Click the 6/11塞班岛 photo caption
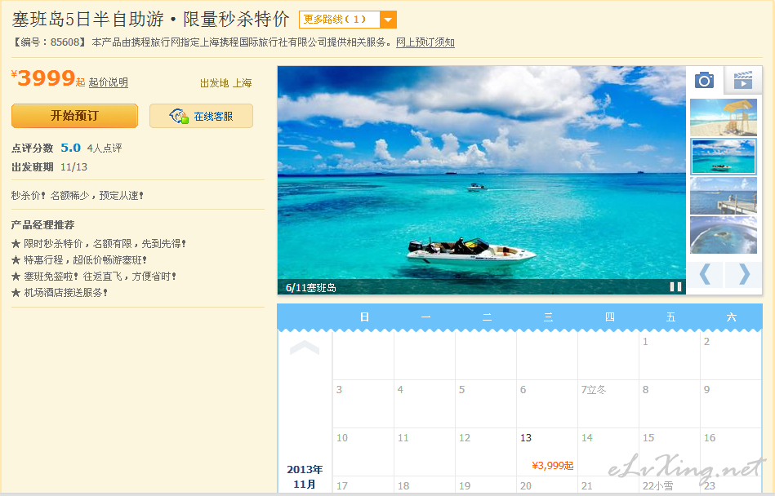The height and width of the screenshot is (496, 775). 311,288
